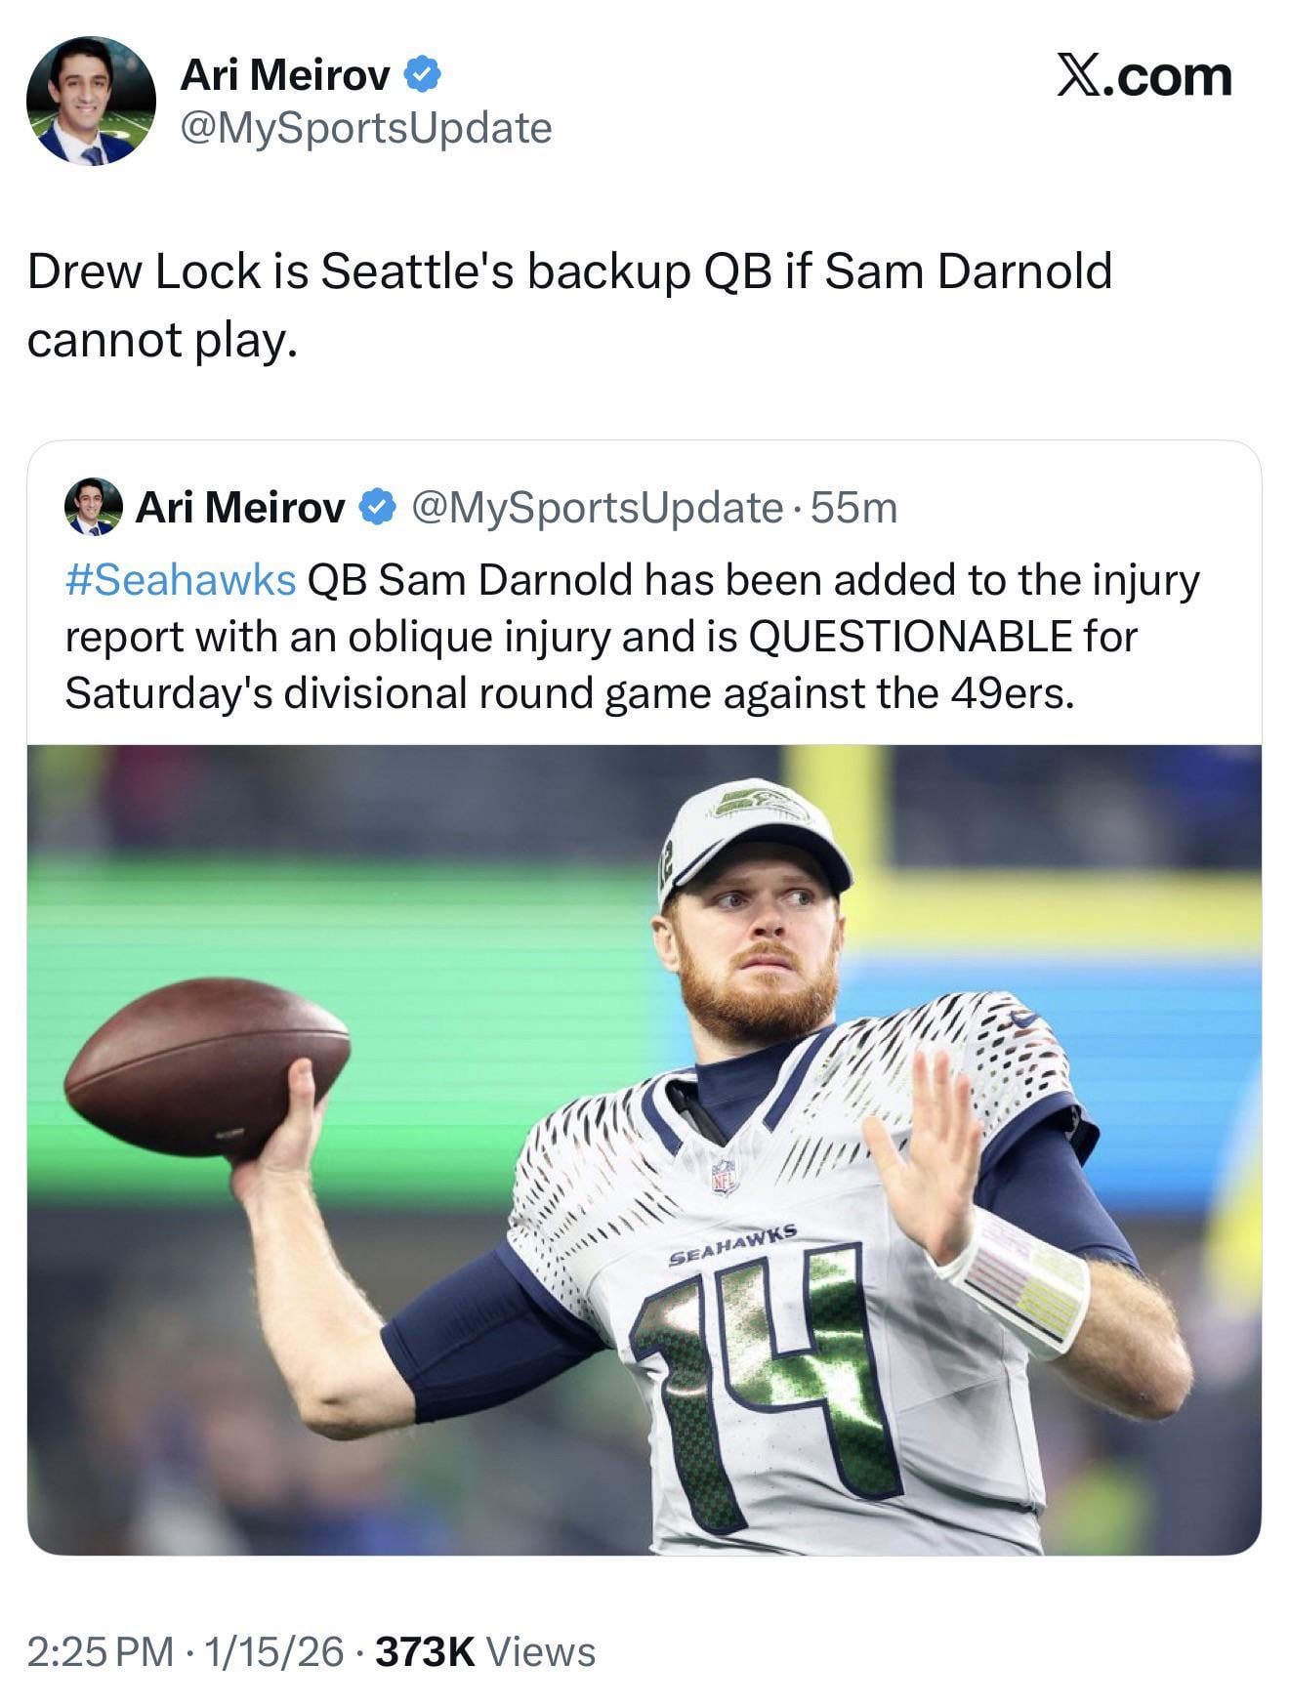
Task: Click the X.com logo
Action: click(x=1144, y=76)
